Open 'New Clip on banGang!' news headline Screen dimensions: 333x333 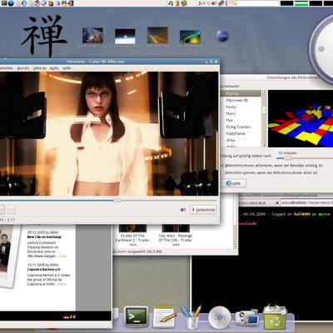click(x=44, y=237)
